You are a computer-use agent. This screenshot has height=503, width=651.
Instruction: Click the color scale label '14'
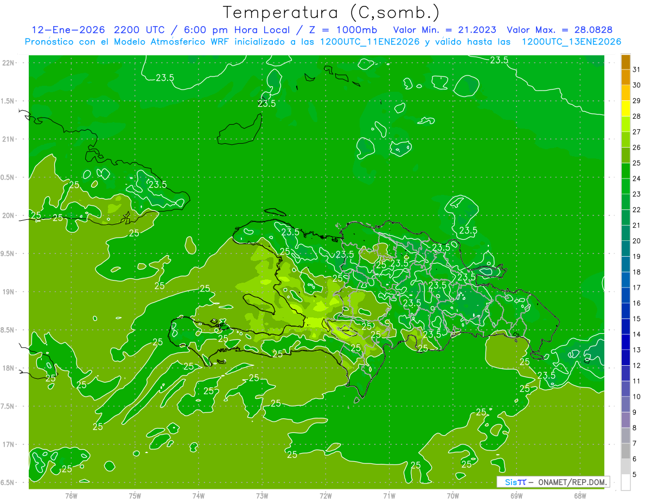coord(636,334)
